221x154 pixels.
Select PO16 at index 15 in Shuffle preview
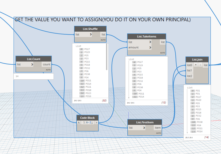click(88, 96)
